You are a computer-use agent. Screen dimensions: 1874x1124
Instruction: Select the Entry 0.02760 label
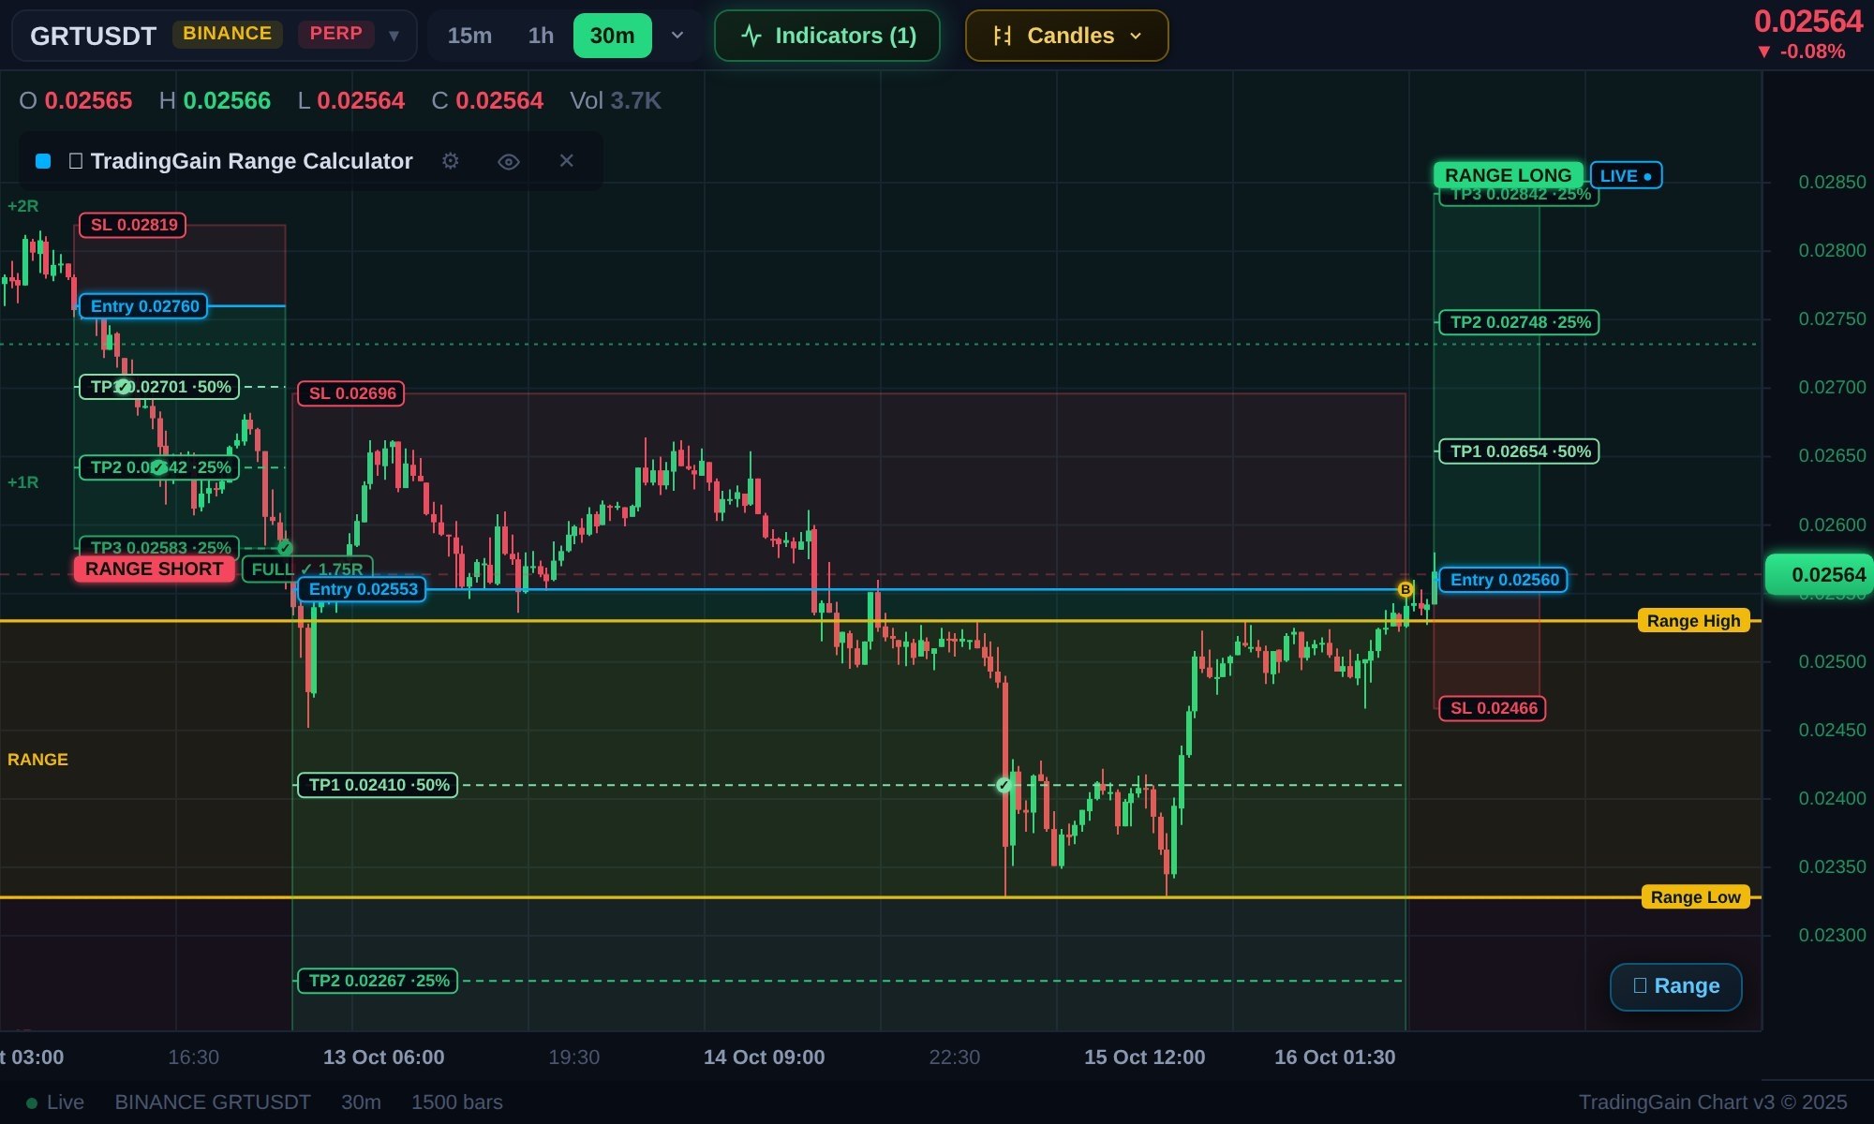click(144, 306)
